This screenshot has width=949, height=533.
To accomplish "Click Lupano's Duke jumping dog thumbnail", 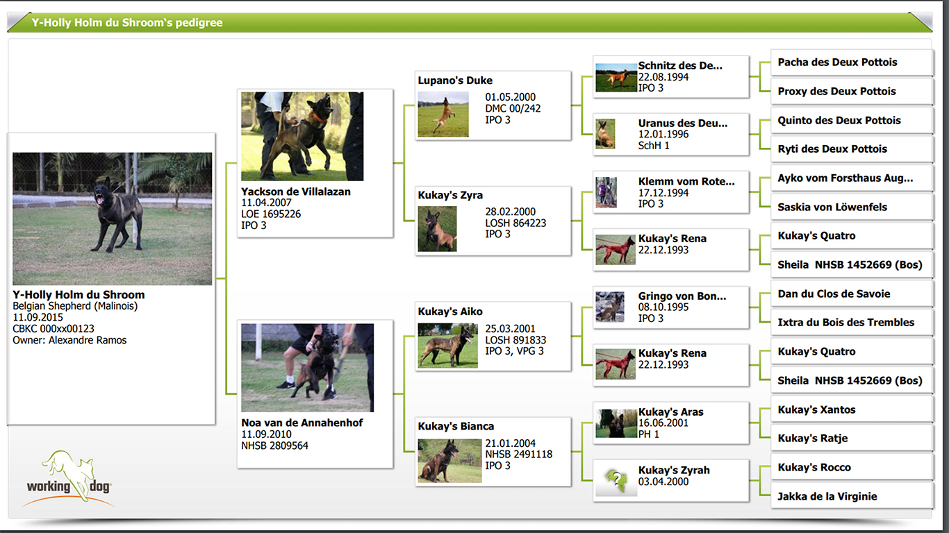I will 443,115.
